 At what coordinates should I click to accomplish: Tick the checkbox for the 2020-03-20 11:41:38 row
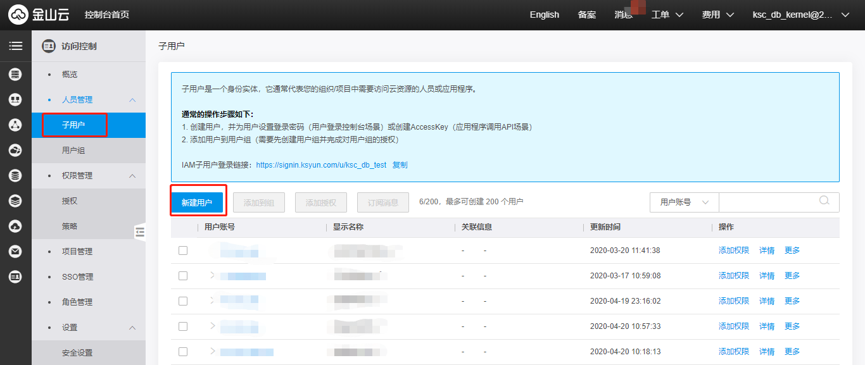183,251
